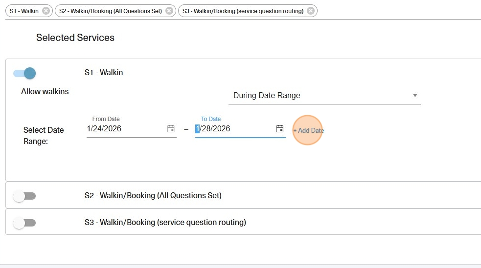This screenshot has height=268, width=481.
Task: Open the To Date calendar picker
Action: [x=280, y=129]
